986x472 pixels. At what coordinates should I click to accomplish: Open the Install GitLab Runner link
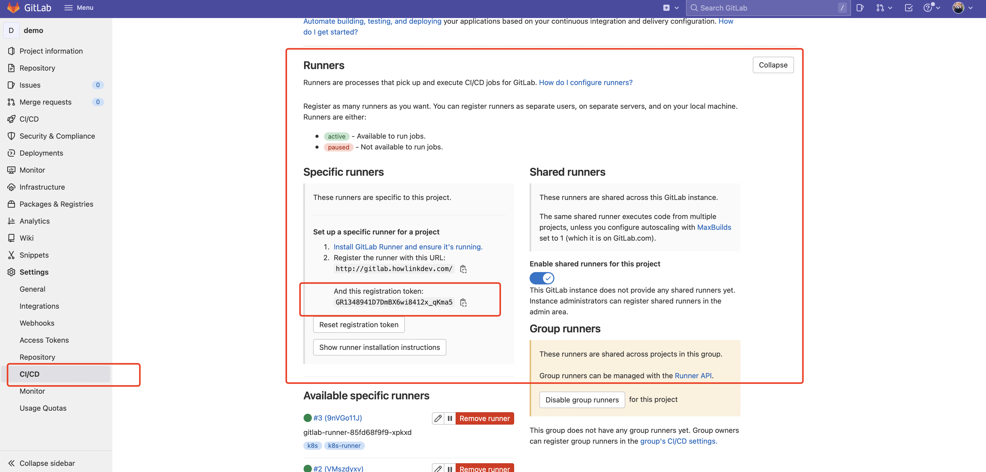point(408,247)
